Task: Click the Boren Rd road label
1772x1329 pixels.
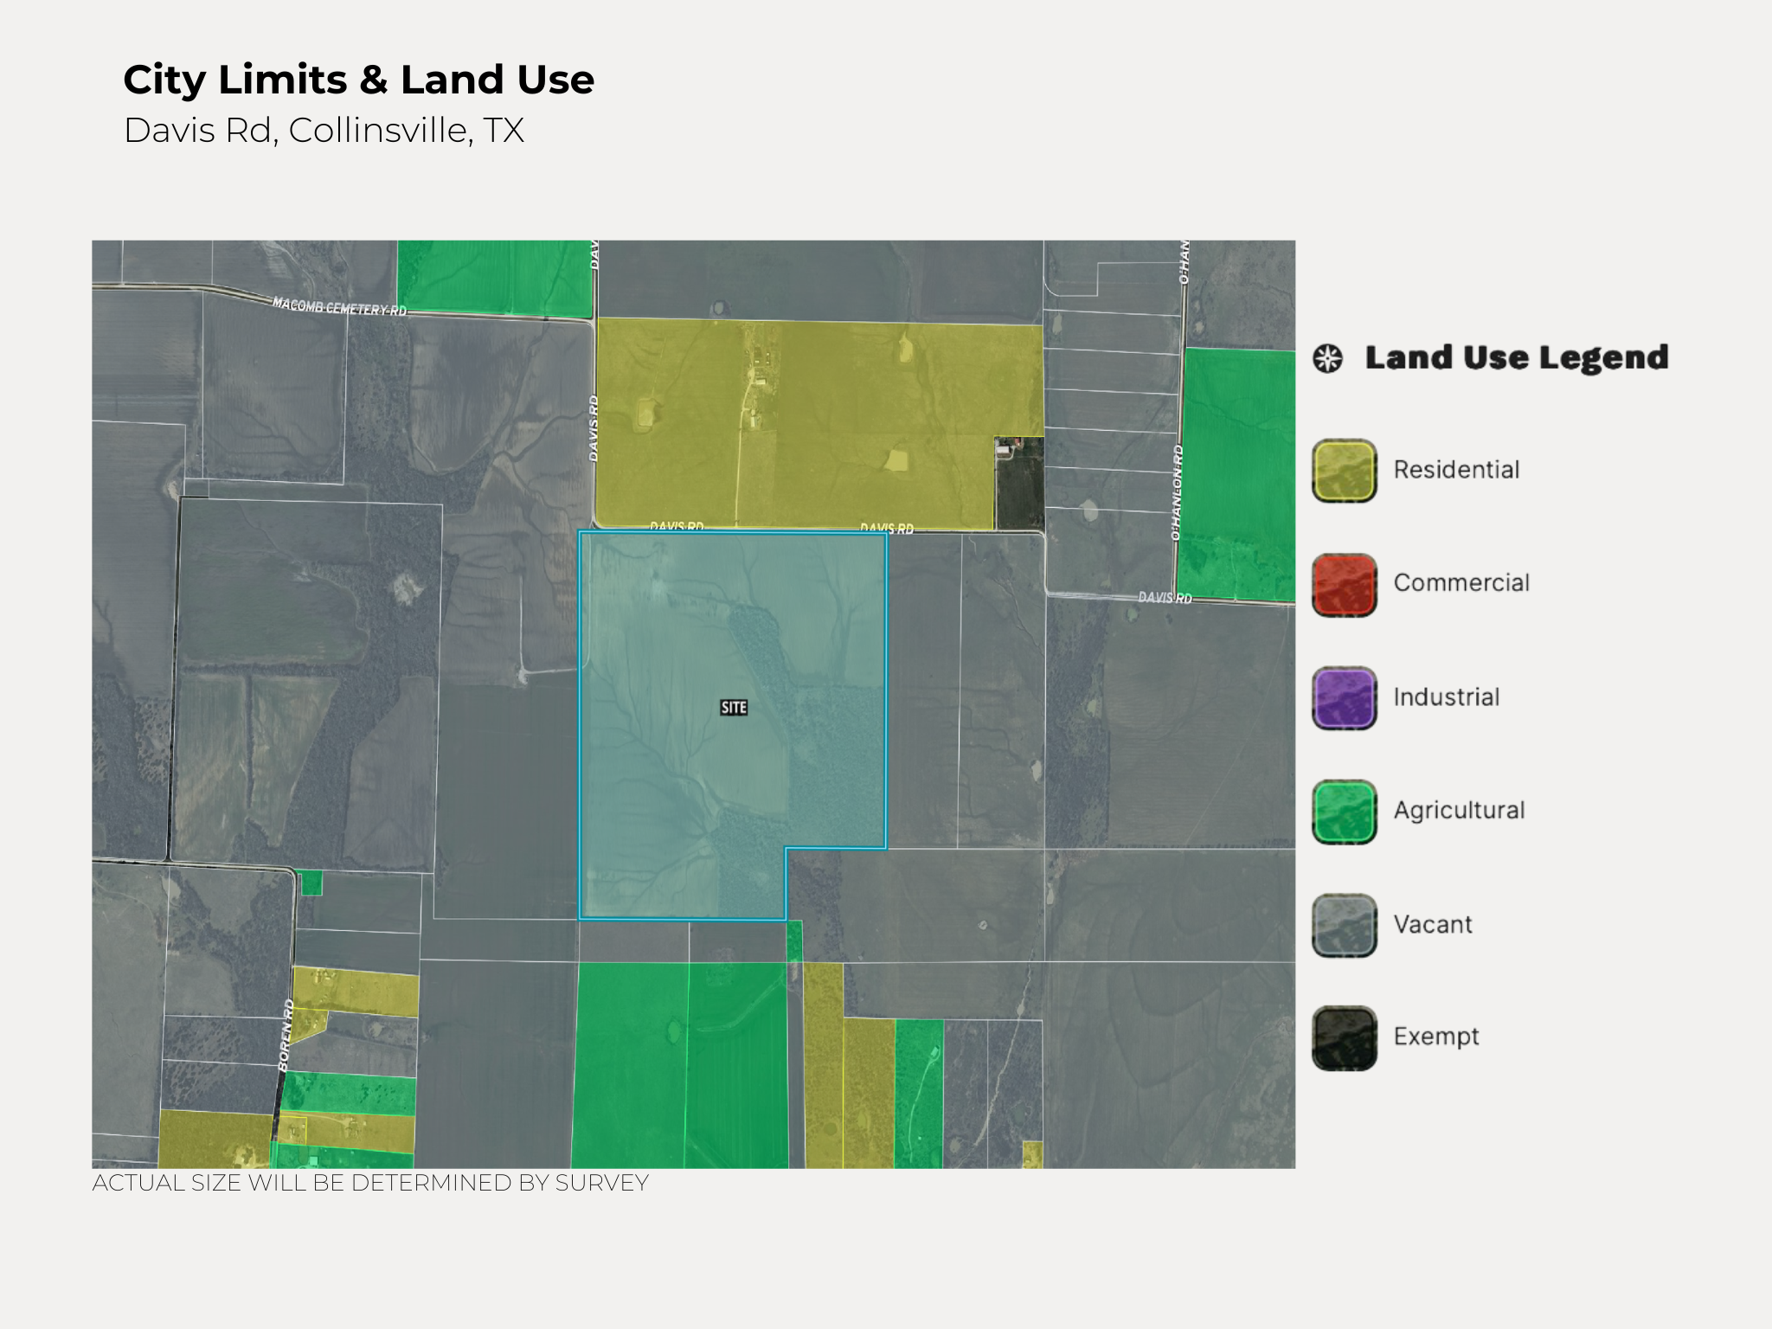Action: point(286,1035)
